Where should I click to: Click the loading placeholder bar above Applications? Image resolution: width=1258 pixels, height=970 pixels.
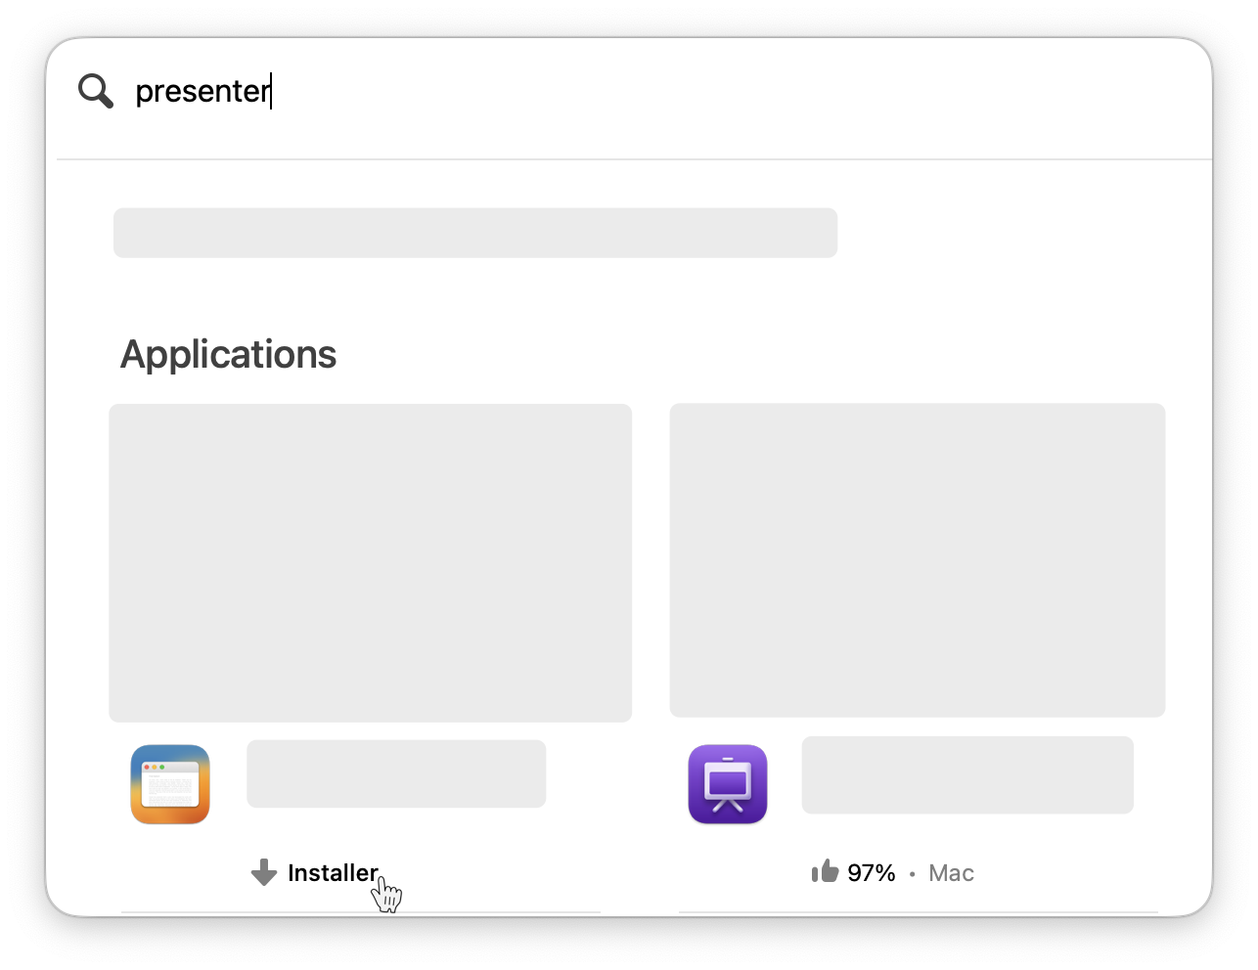point(475,233)
